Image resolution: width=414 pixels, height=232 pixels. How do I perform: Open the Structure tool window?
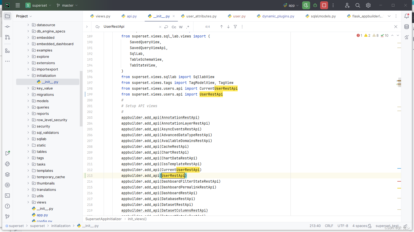click(x=7, y=51)
